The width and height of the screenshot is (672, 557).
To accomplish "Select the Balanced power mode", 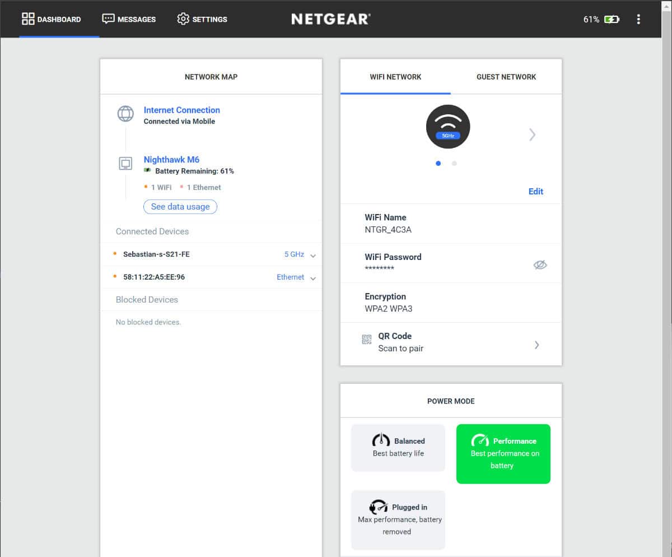I will (x=398, y=448).
